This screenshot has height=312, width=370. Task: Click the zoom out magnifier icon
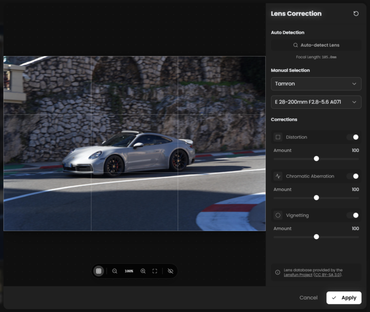(x=115, y=271)
